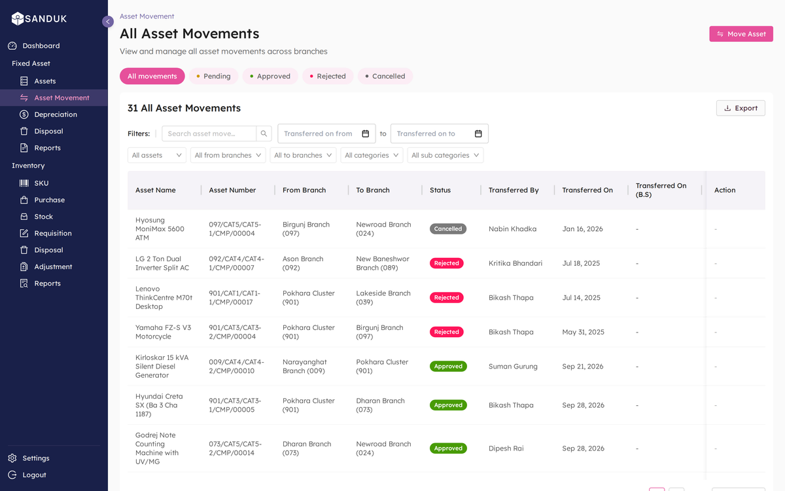Go to Dashboard in the sidebar
The width and height of the screenshot is (785, 491).
click(x=54, y=46)
